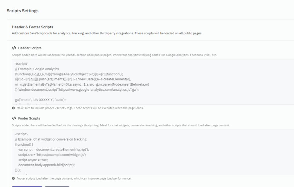This screenshot has width=294, height=187.
Task: Click the "// Example: Chat widget" comment line
Action: click(x=51, y=139)
